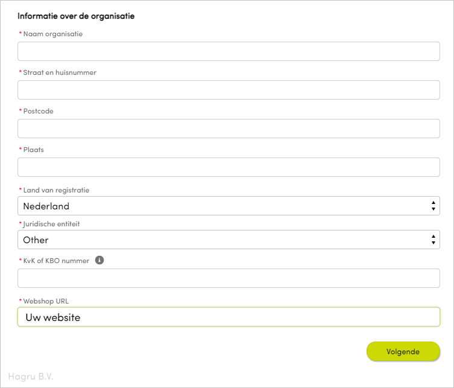Click the Webshop URL label
454x388 pixels.
tap(46, 301)
